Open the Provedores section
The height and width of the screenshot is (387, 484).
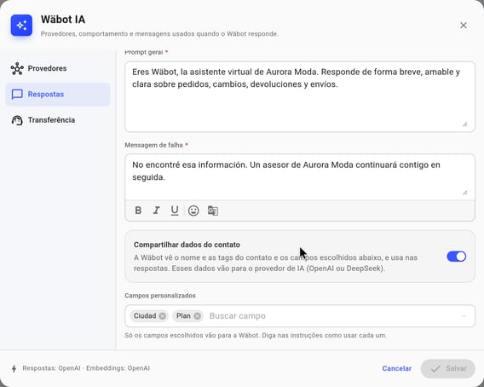[x=58, y=68]
